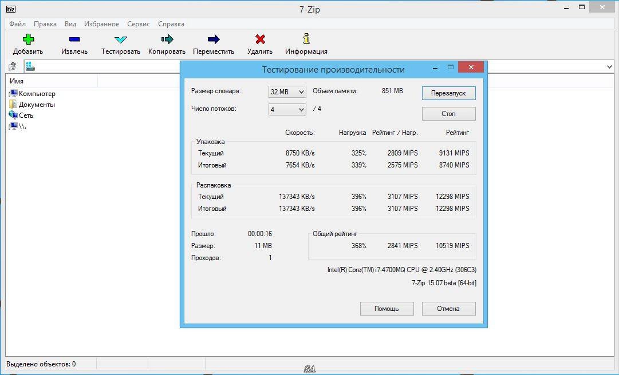619x375 pixels.
Task: Click the elapsed time 00:00:16
Action: tap(260, 234)
